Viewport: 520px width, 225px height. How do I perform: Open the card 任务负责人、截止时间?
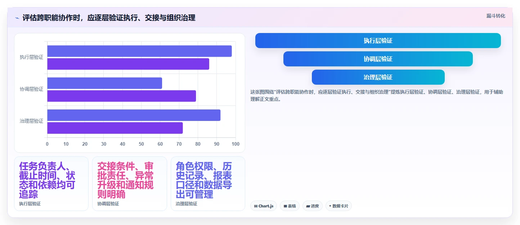51,184
